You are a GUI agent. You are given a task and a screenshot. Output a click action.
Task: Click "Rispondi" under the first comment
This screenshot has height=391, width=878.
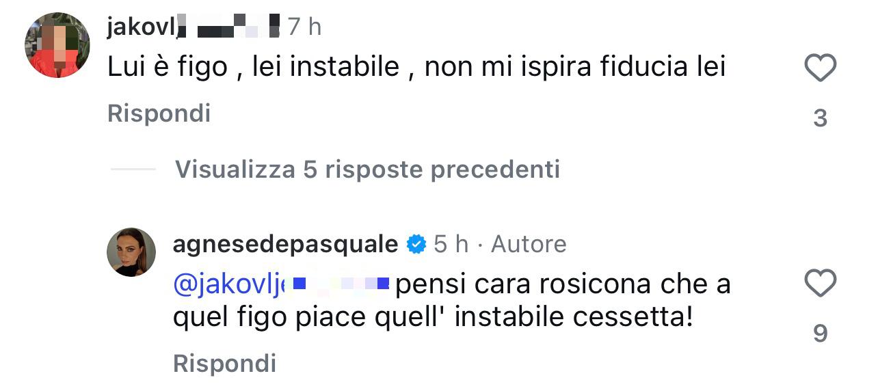159,113
